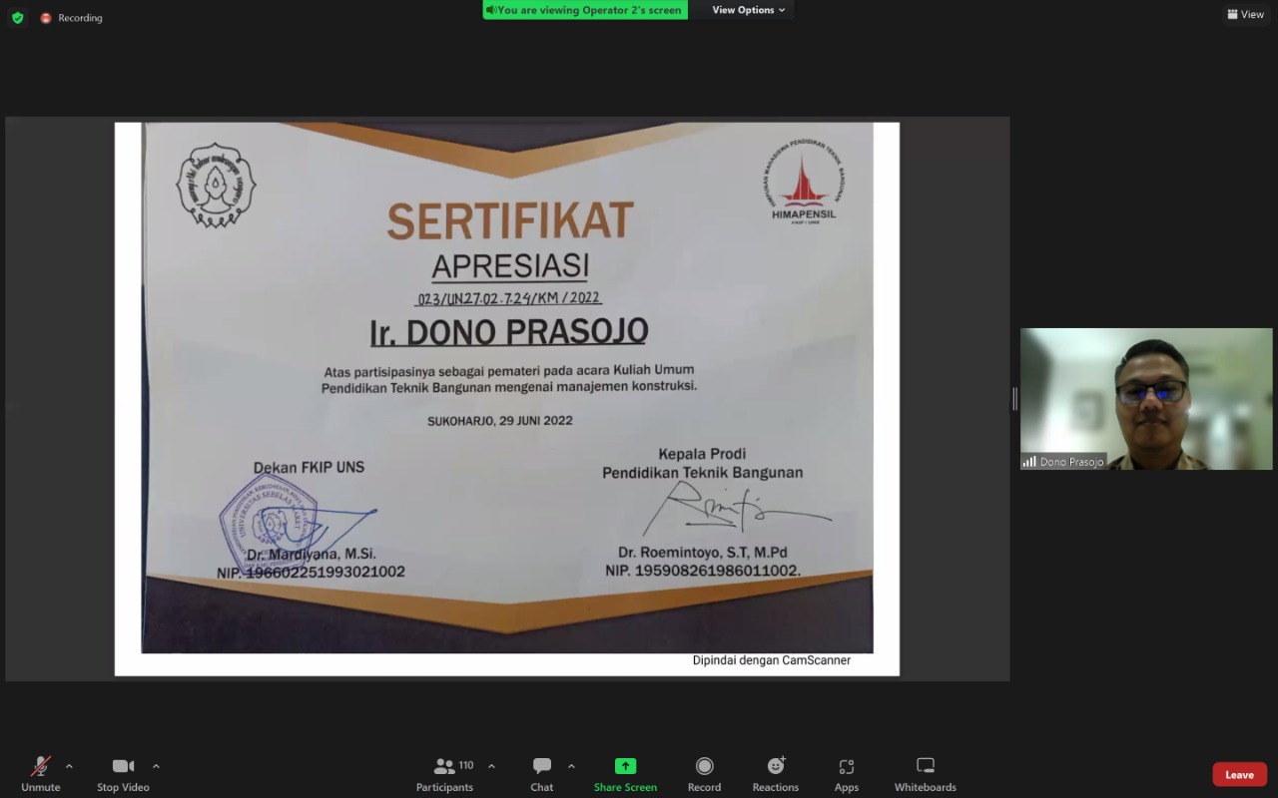Image resolution: width=1278 pixels, height=798 pixels.
Task: Click the green Share Screen icon
Action: pos(625,766)
